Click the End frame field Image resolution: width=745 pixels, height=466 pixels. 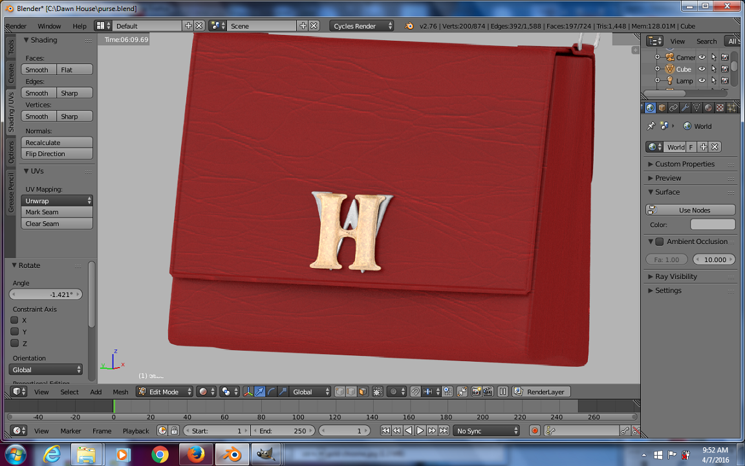283,430
